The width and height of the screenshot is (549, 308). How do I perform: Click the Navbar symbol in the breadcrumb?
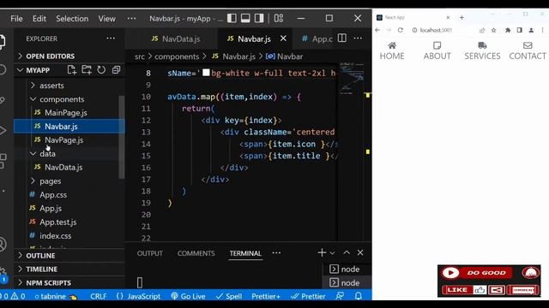point(285,56)
